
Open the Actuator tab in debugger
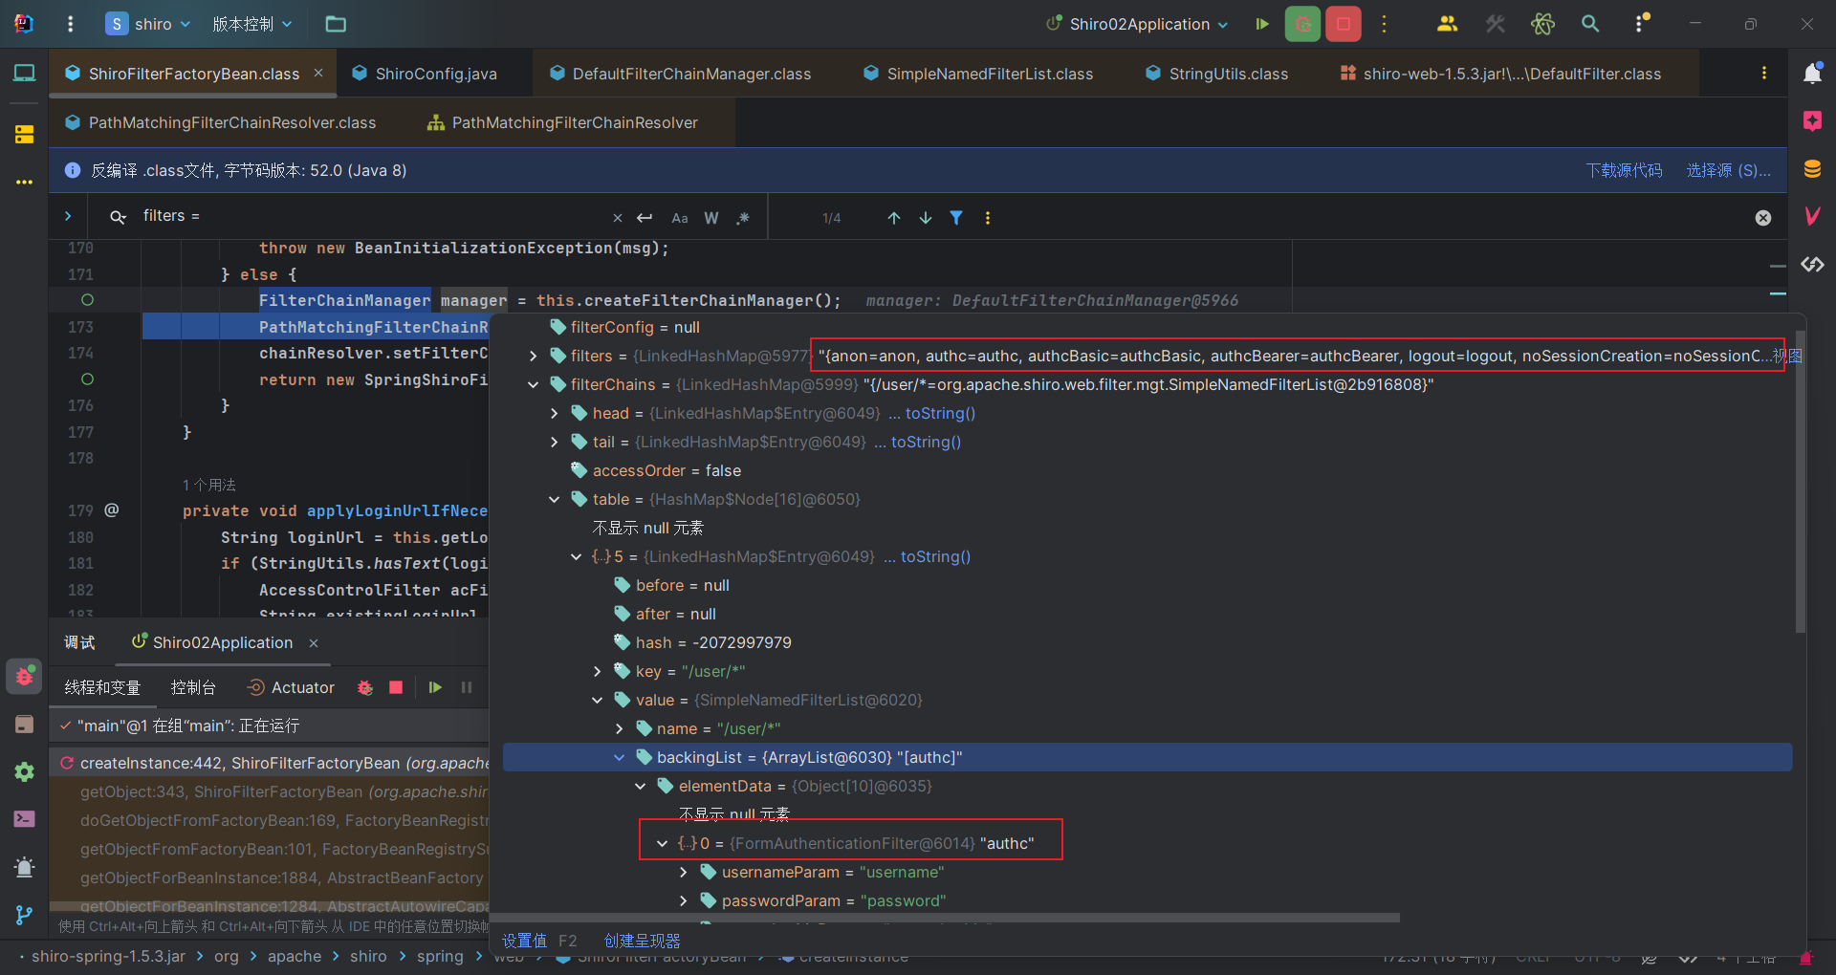pos(292,687)
